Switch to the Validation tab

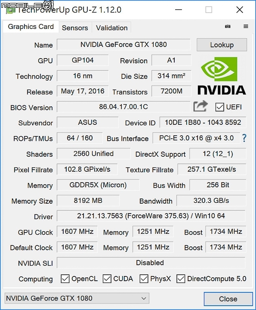(x=112, y=28)
